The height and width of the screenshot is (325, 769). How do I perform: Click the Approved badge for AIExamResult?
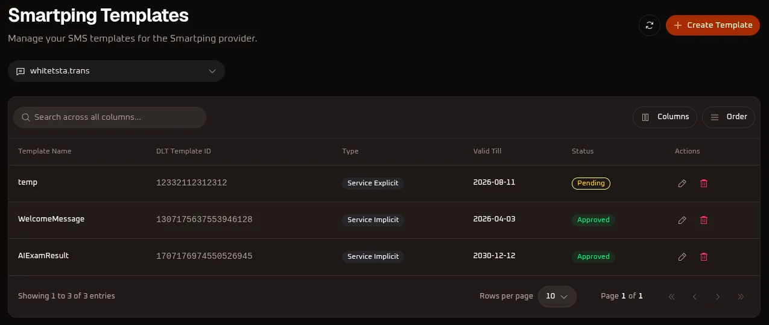593,256
